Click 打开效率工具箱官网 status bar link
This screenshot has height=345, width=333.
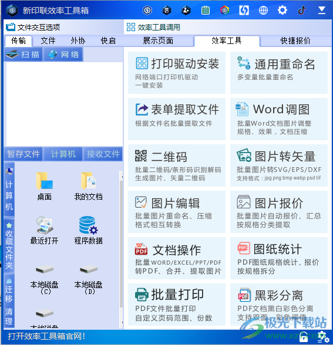[46, 336]
